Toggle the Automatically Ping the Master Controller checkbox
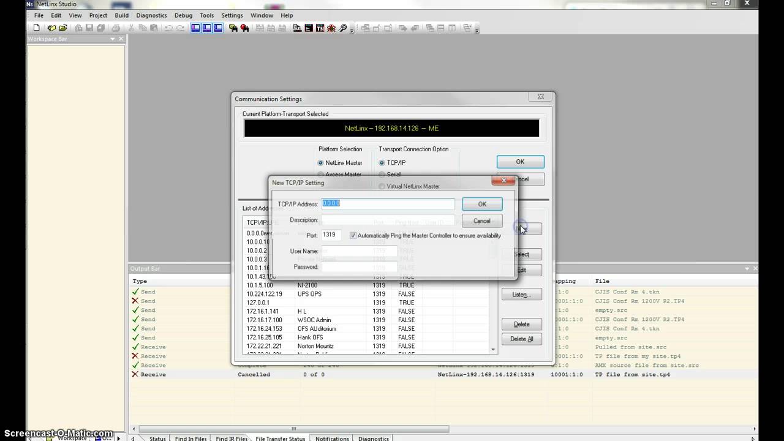784x441 pixels. point(353,235)
